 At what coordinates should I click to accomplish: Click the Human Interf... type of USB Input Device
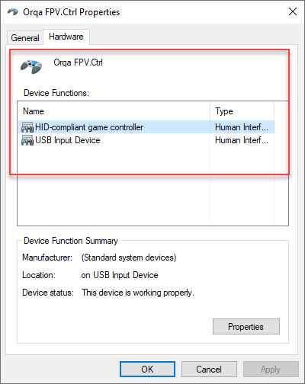[242, 140]
